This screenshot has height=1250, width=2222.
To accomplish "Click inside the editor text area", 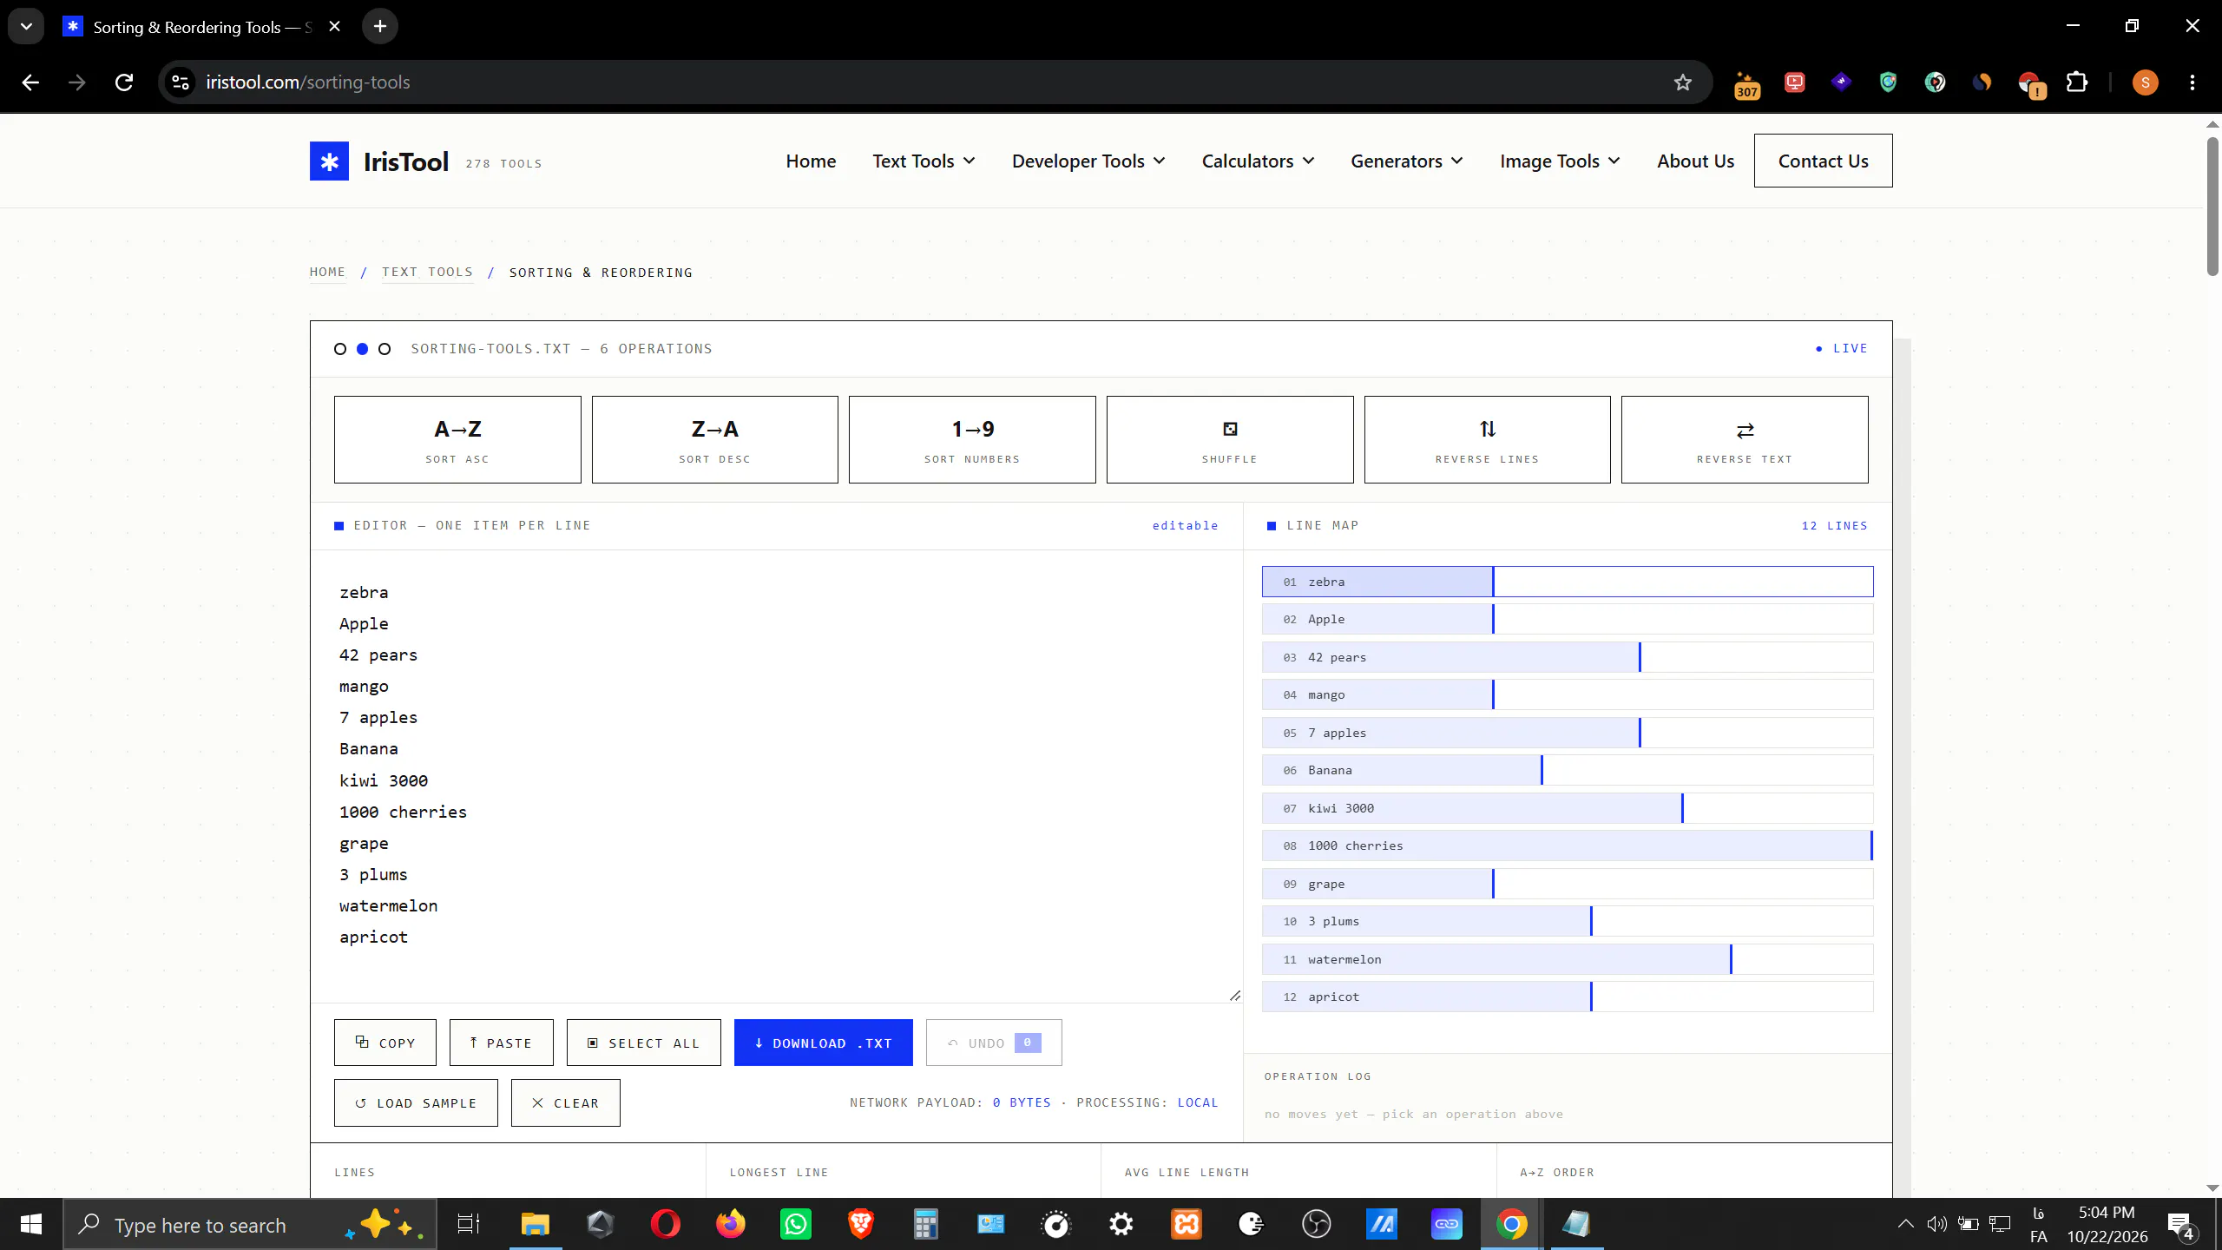I will (x=777, y=777).
